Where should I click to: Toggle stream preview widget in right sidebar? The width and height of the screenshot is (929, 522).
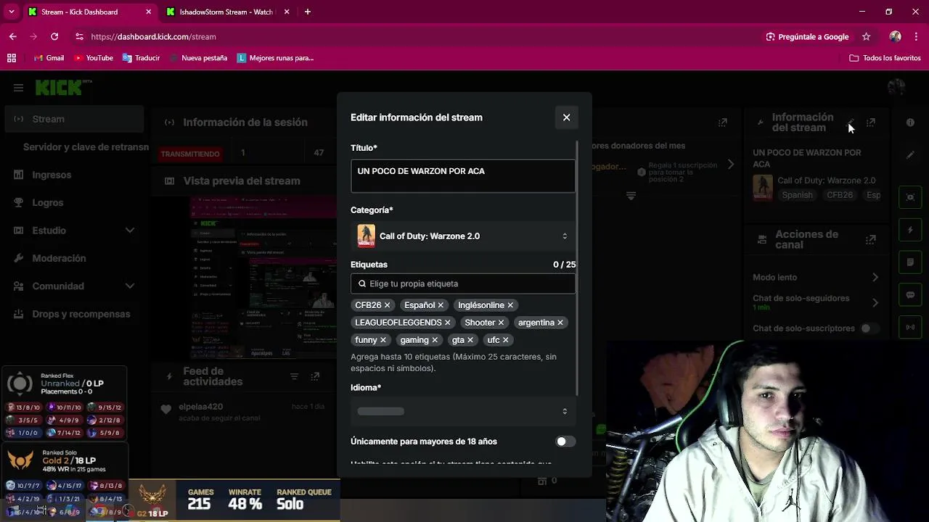[x=910, y=197]
